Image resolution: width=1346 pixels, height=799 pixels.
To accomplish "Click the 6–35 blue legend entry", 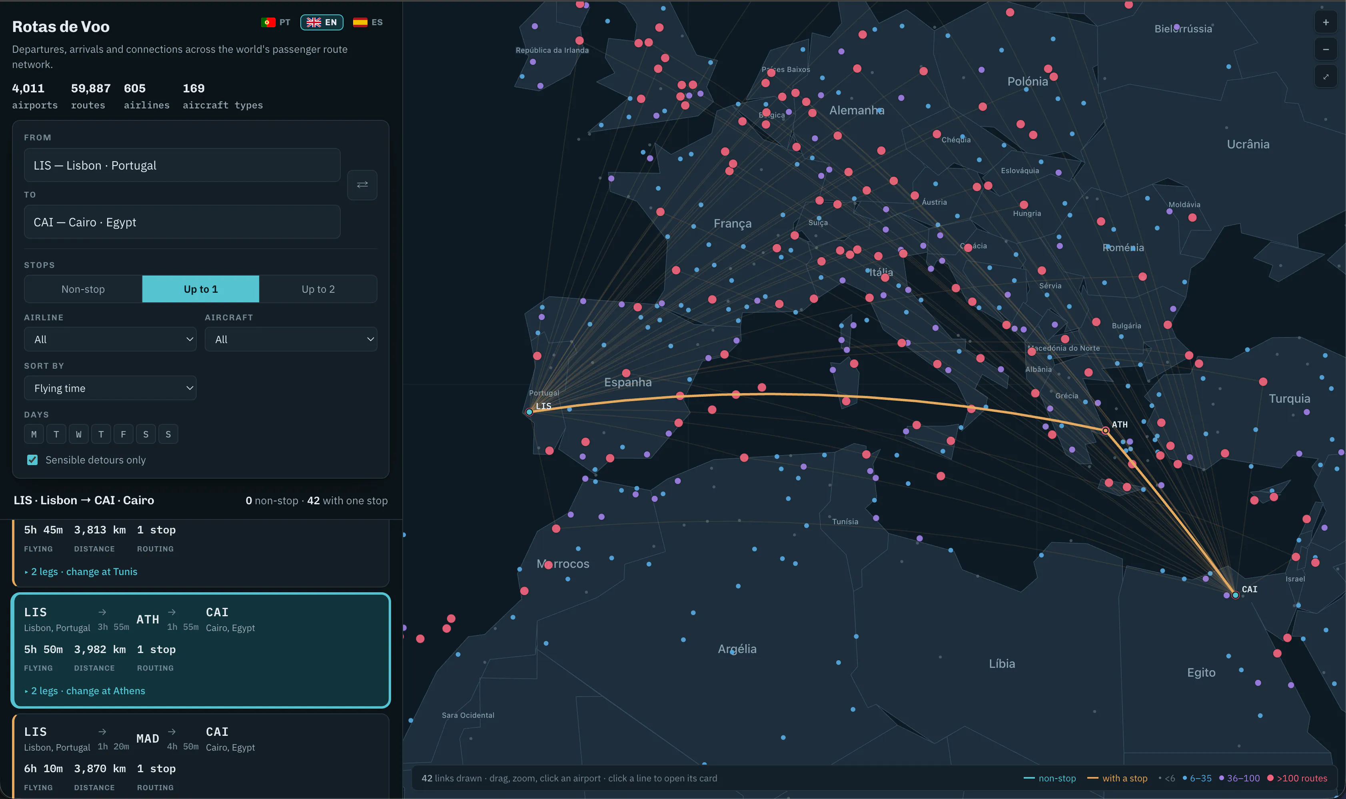I will point(1197,778).
